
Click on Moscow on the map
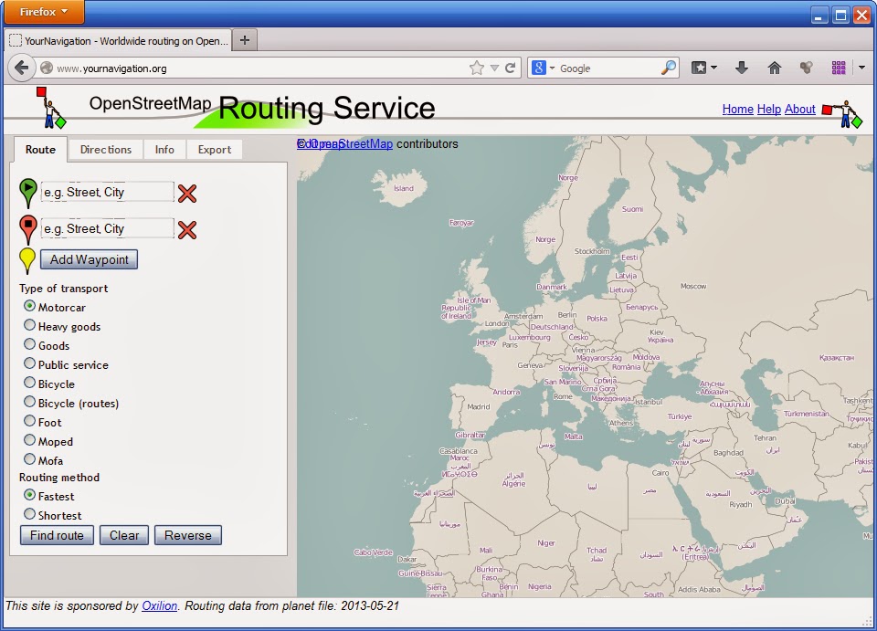[x=693, y=286]
